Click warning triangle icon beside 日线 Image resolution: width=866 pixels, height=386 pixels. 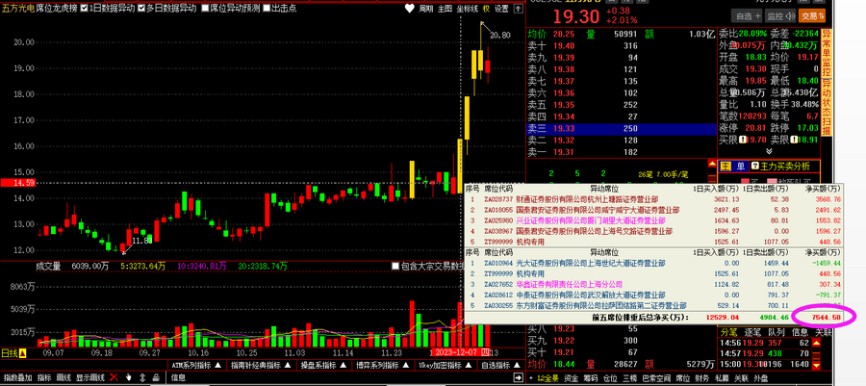(23, 353)
